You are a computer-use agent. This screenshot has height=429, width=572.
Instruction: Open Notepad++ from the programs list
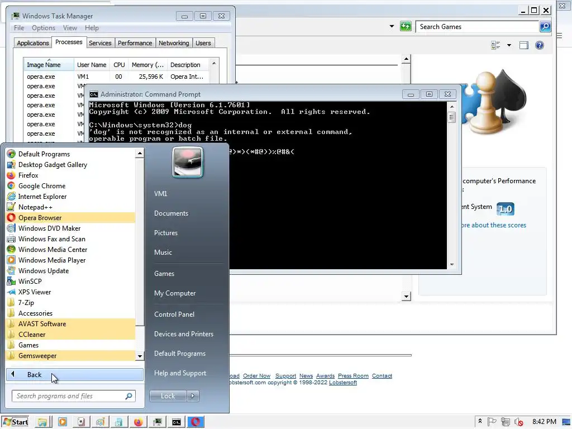[x=70, y=207]
